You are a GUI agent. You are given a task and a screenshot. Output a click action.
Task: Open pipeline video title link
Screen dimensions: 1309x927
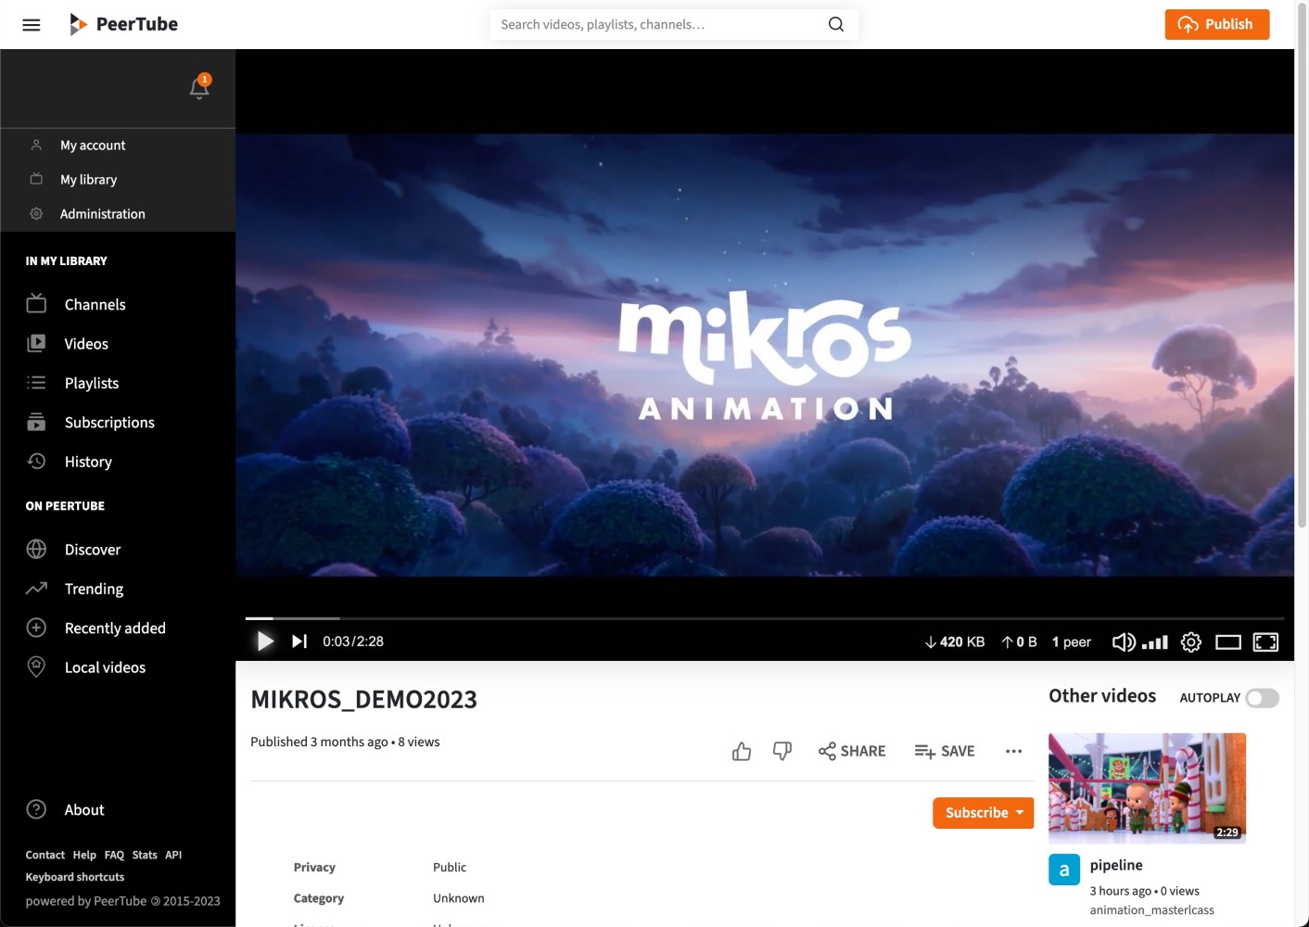[x=1116, y=865]
